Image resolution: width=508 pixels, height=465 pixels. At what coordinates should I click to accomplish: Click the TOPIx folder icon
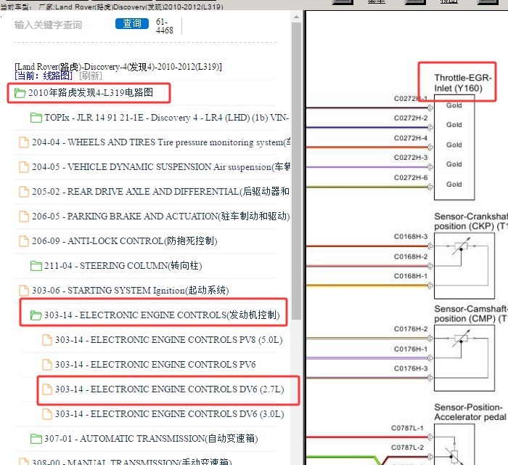pyautogui.click(x=36, y=118)
